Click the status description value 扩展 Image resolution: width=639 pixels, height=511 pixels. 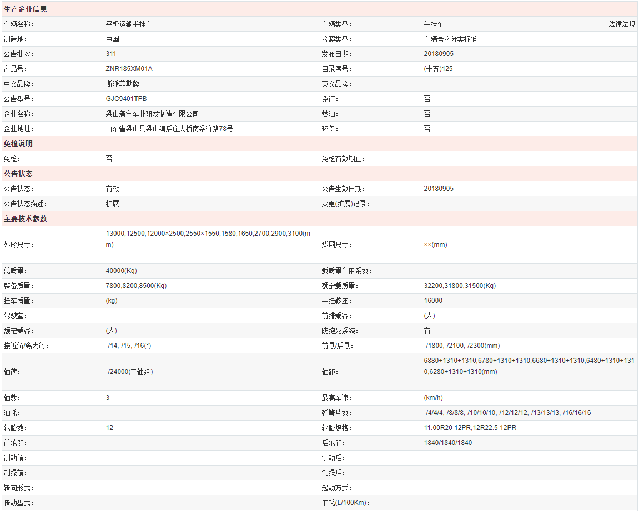click(112, 204)
